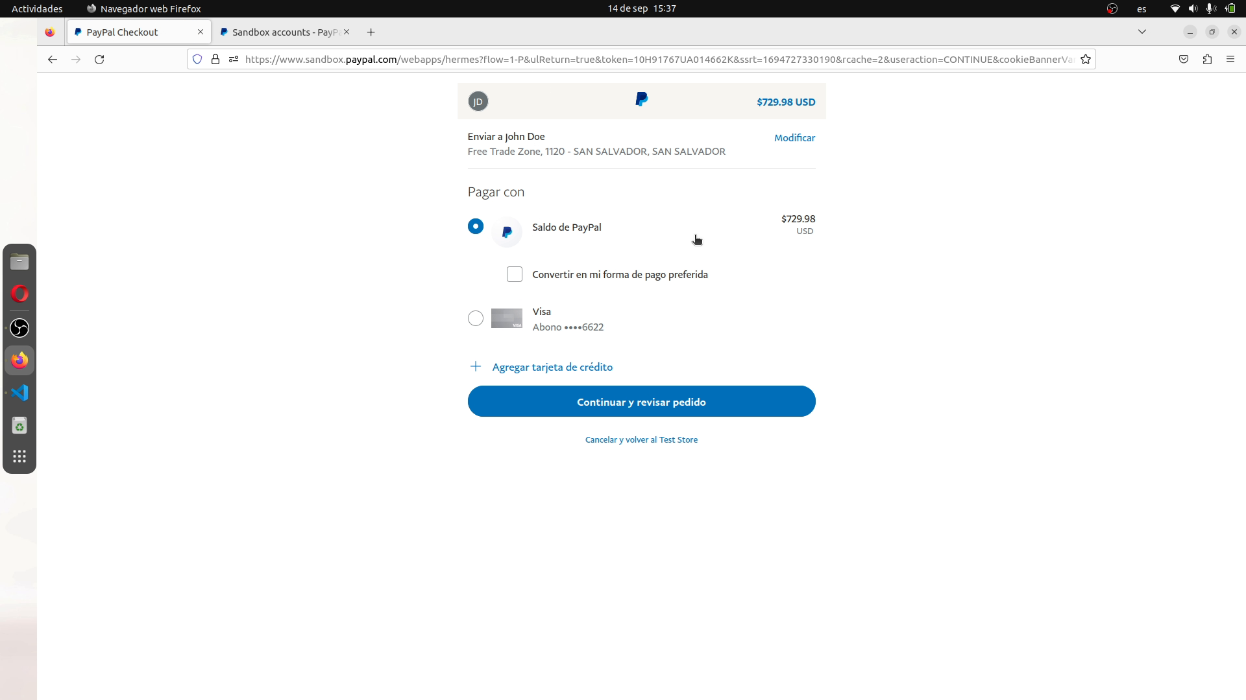Check Convertir en mi forma de pago preferida
1246x700 pixels.
(515, 274)
